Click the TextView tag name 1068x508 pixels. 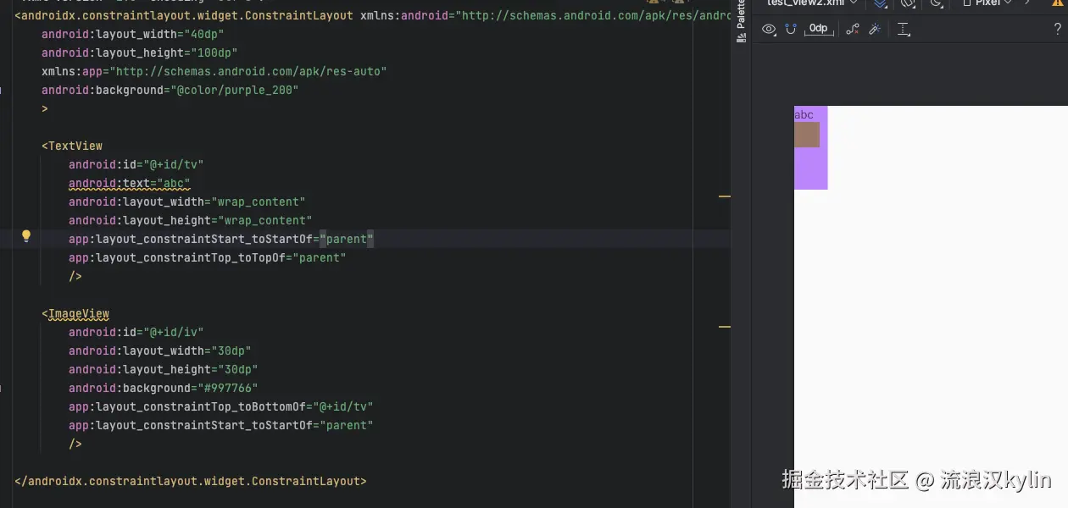(x=75, y=146)
